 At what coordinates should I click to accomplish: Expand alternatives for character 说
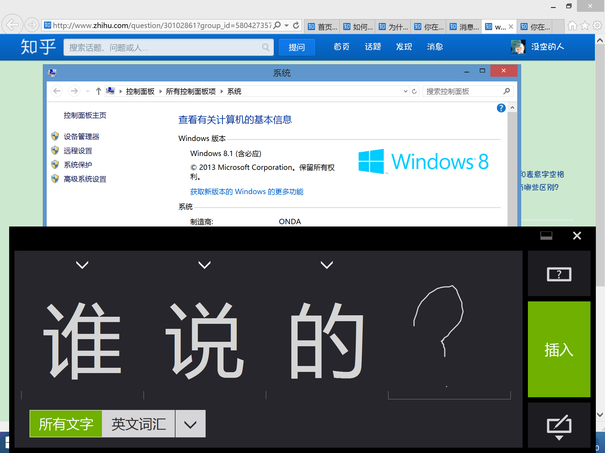[x=204, y=265]
